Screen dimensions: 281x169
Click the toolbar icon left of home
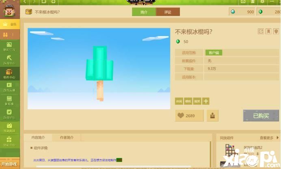(x=44, y=2)
